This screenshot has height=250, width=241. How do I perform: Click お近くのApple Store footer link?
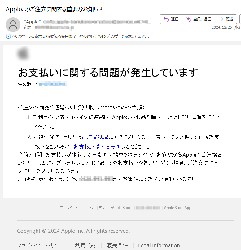pyautogui.click(x=115, y=208)
